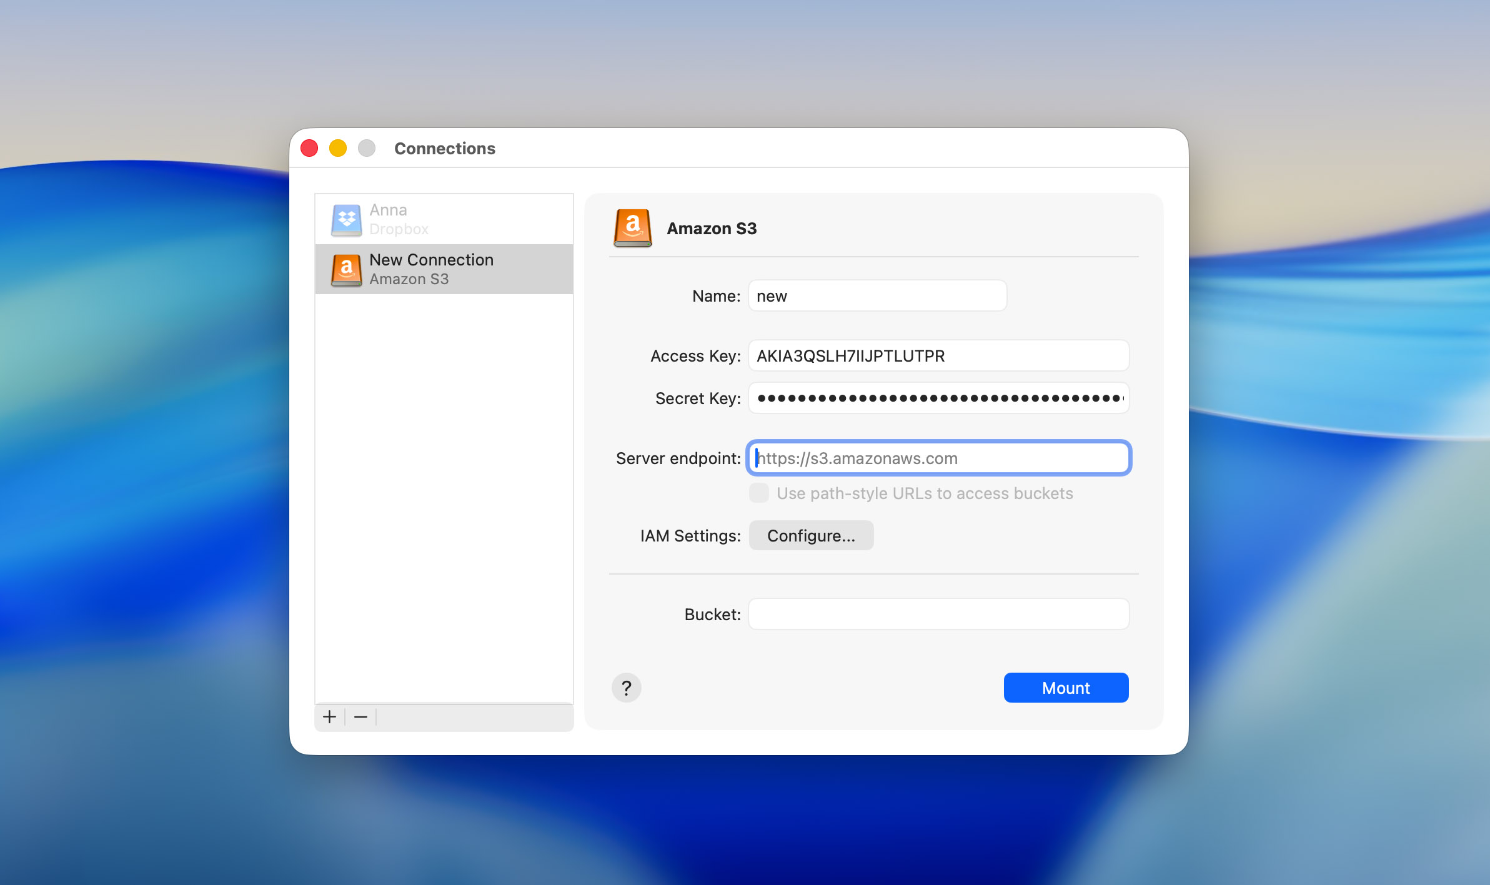
Task: Click the plus icon to add a connection
Action: click(329, 716)
